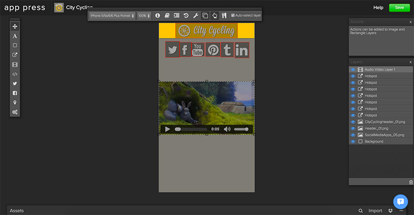Image resolution: width=414 pixels, height=215 pixels.
Task: Open the iPhone 5/5s/6/6 Plus Portrait device dropdown
Action: [112, 16]
